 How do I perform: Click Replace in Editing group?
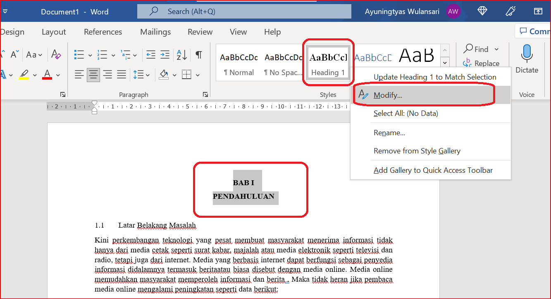click(x=481, y=63)
